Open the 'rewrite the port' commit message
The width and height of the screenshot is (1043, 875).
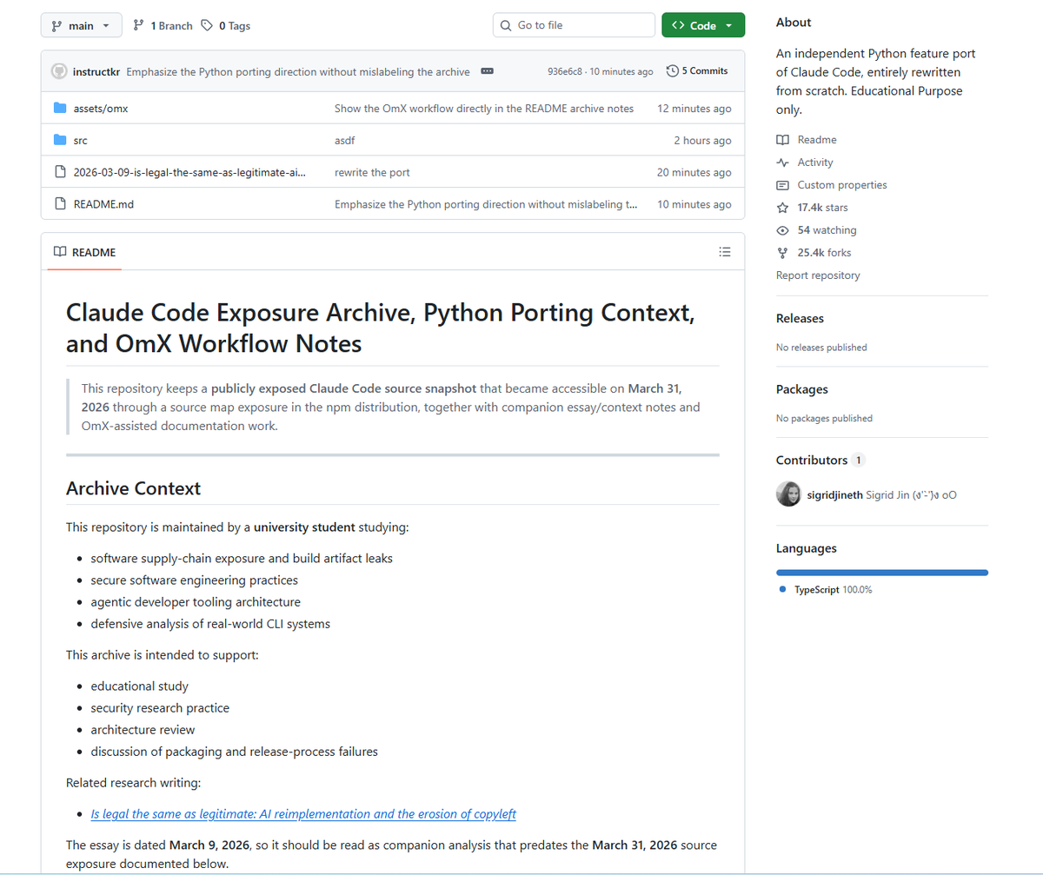pyautogui.click(x=372, y=172)
